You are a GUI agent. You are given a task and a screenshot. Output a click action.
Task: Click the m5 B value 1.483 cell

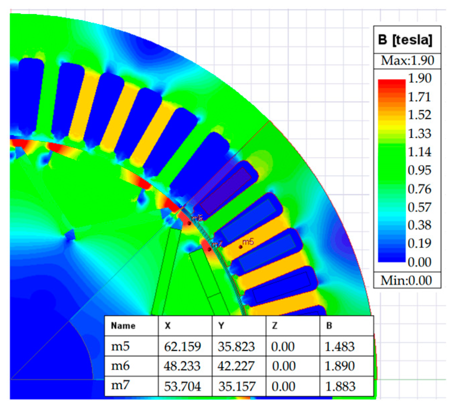click(340, 346)
